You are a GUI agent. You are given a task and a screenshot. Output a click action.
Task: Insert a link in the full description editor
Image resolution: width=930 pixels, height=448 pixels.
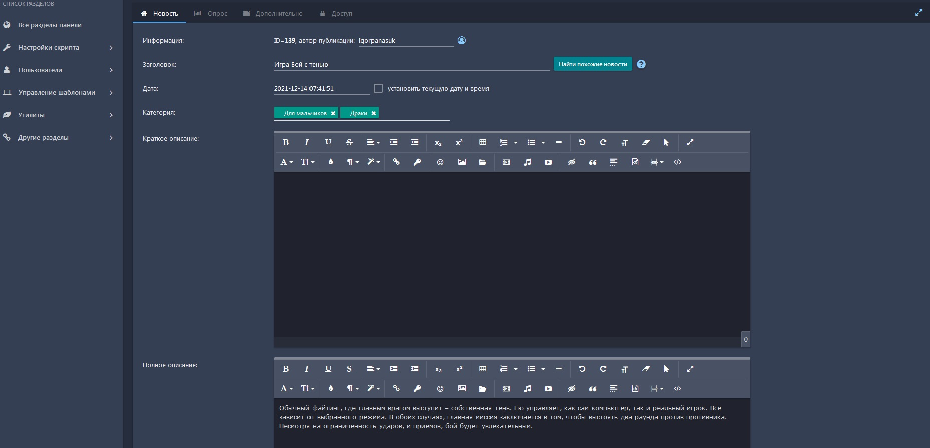point(396,389)
